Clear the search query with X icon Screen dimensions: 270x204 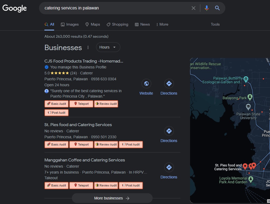pos(193,8)
